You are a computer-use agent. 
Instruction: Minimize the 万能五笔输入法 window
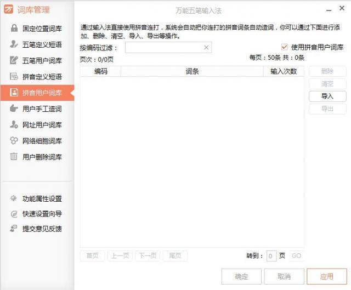329,10
